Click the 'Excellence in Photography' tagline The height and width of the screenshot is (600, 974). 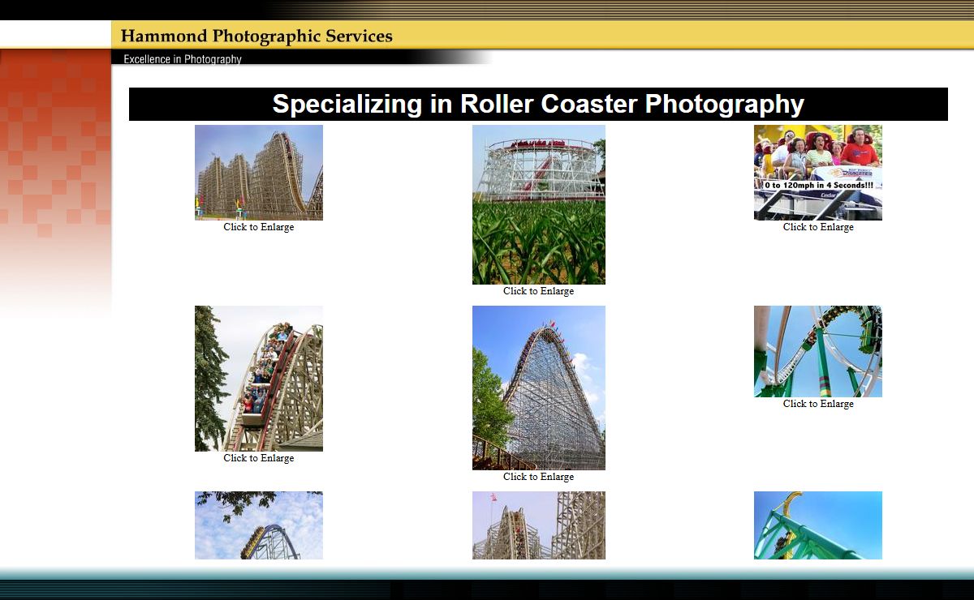click(x=183, y=59)
